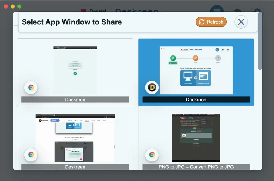Viewport: 274px width, 181px height.
Task: Click the Chrome icon on the PNG to JPG card
Action: point(152,155)
